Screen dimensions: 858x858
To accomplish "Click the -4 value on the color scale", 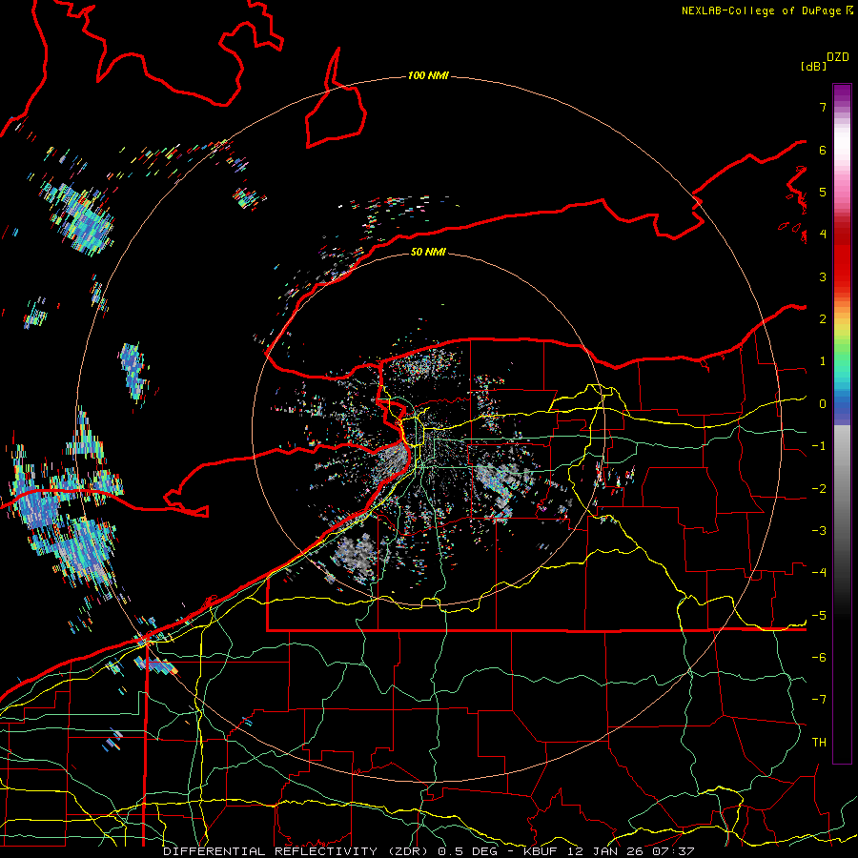I will click(x=819, y=573).
